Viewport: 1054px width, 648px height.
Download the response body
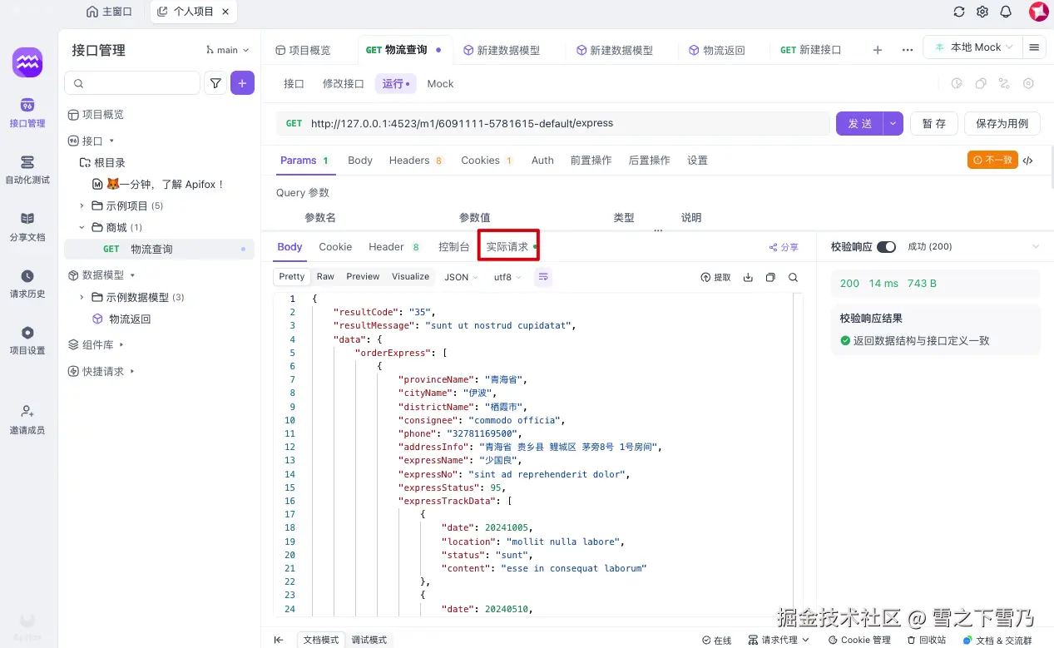click(x=748, y=277)
